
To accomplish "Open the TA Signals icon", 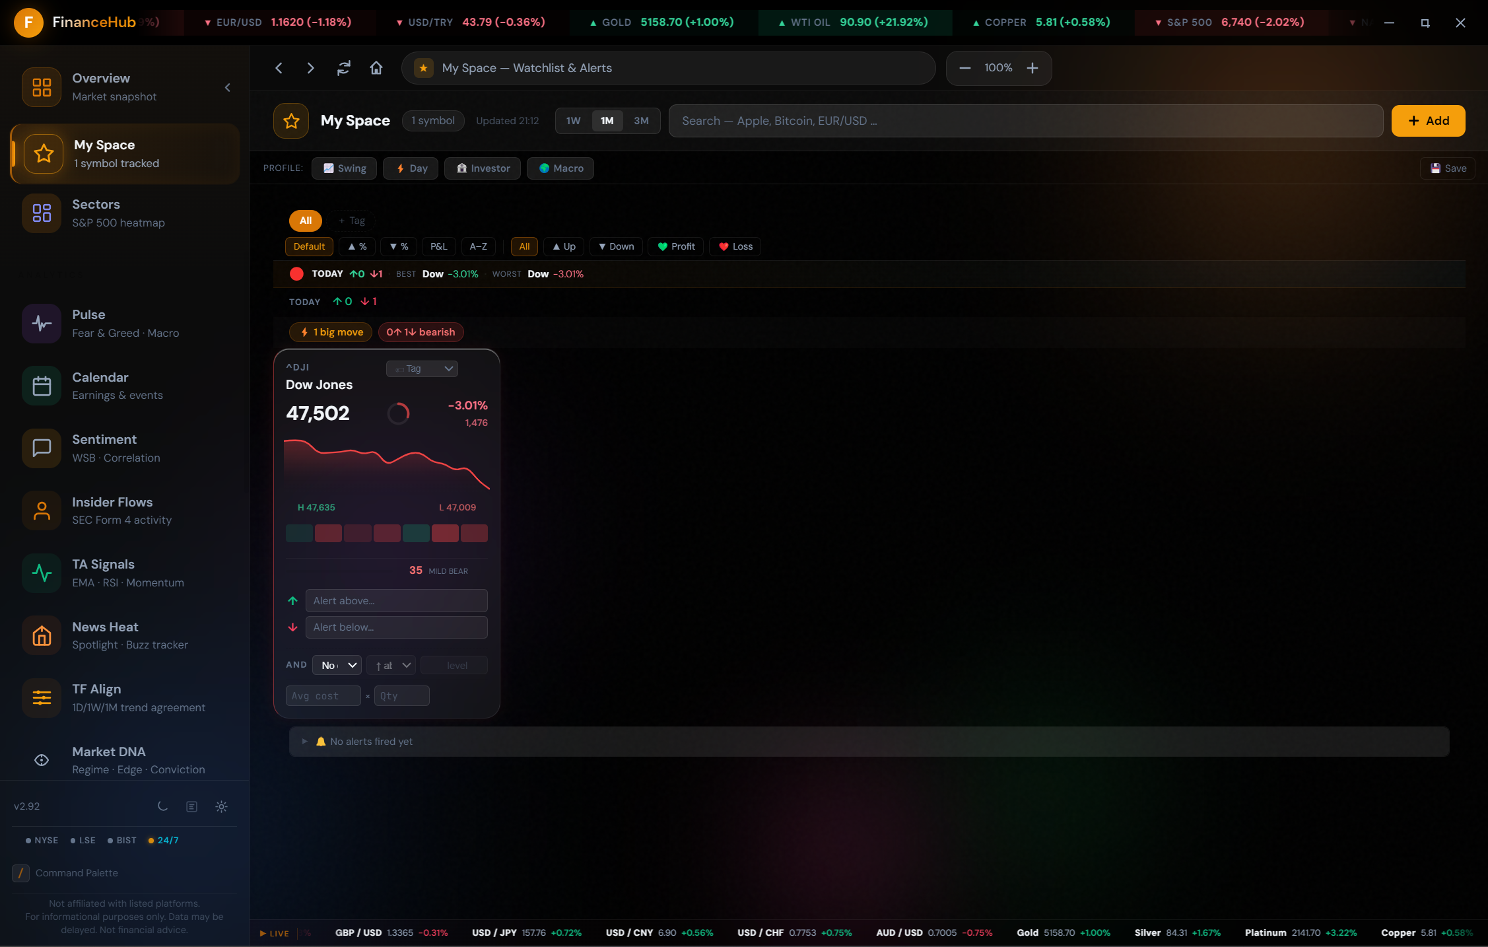I will coord(42,573).
